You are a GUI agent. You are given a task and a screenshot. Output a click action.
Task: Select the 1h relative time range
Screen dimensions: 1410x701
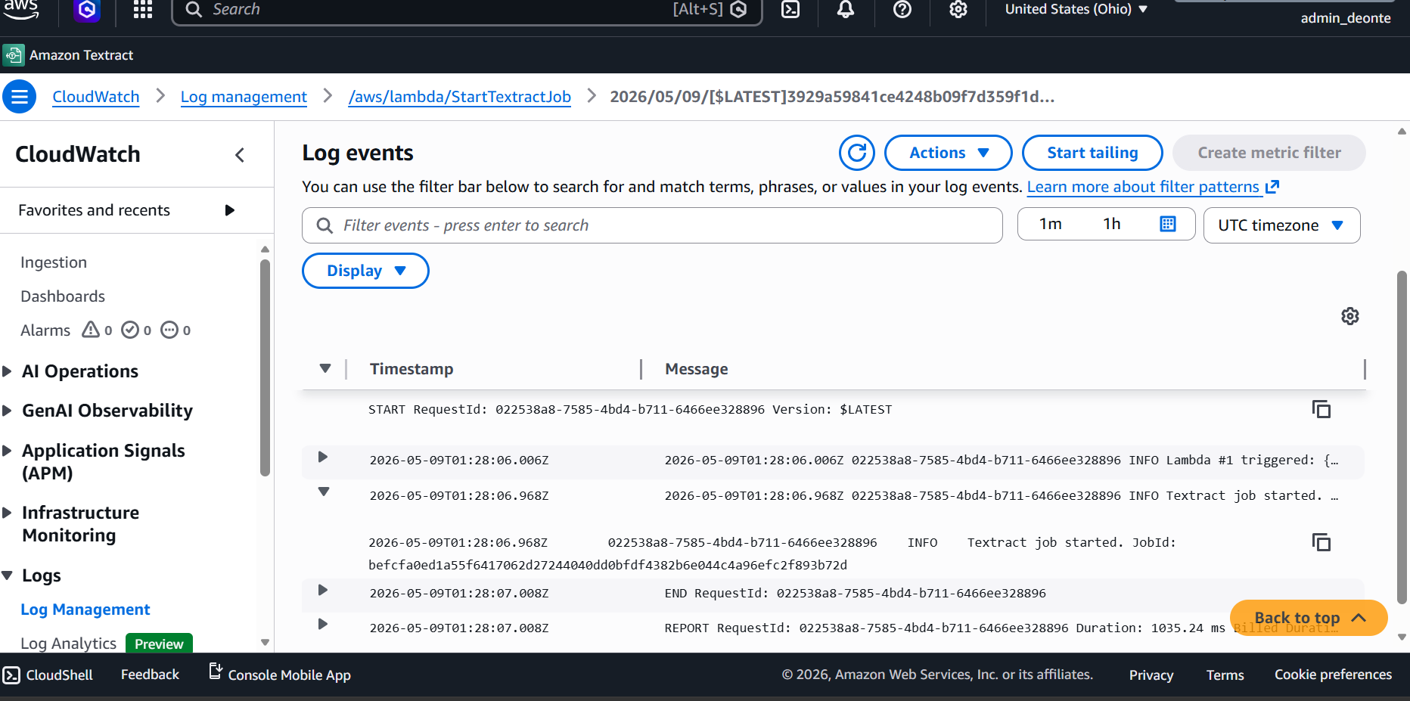coord(1112,224)
